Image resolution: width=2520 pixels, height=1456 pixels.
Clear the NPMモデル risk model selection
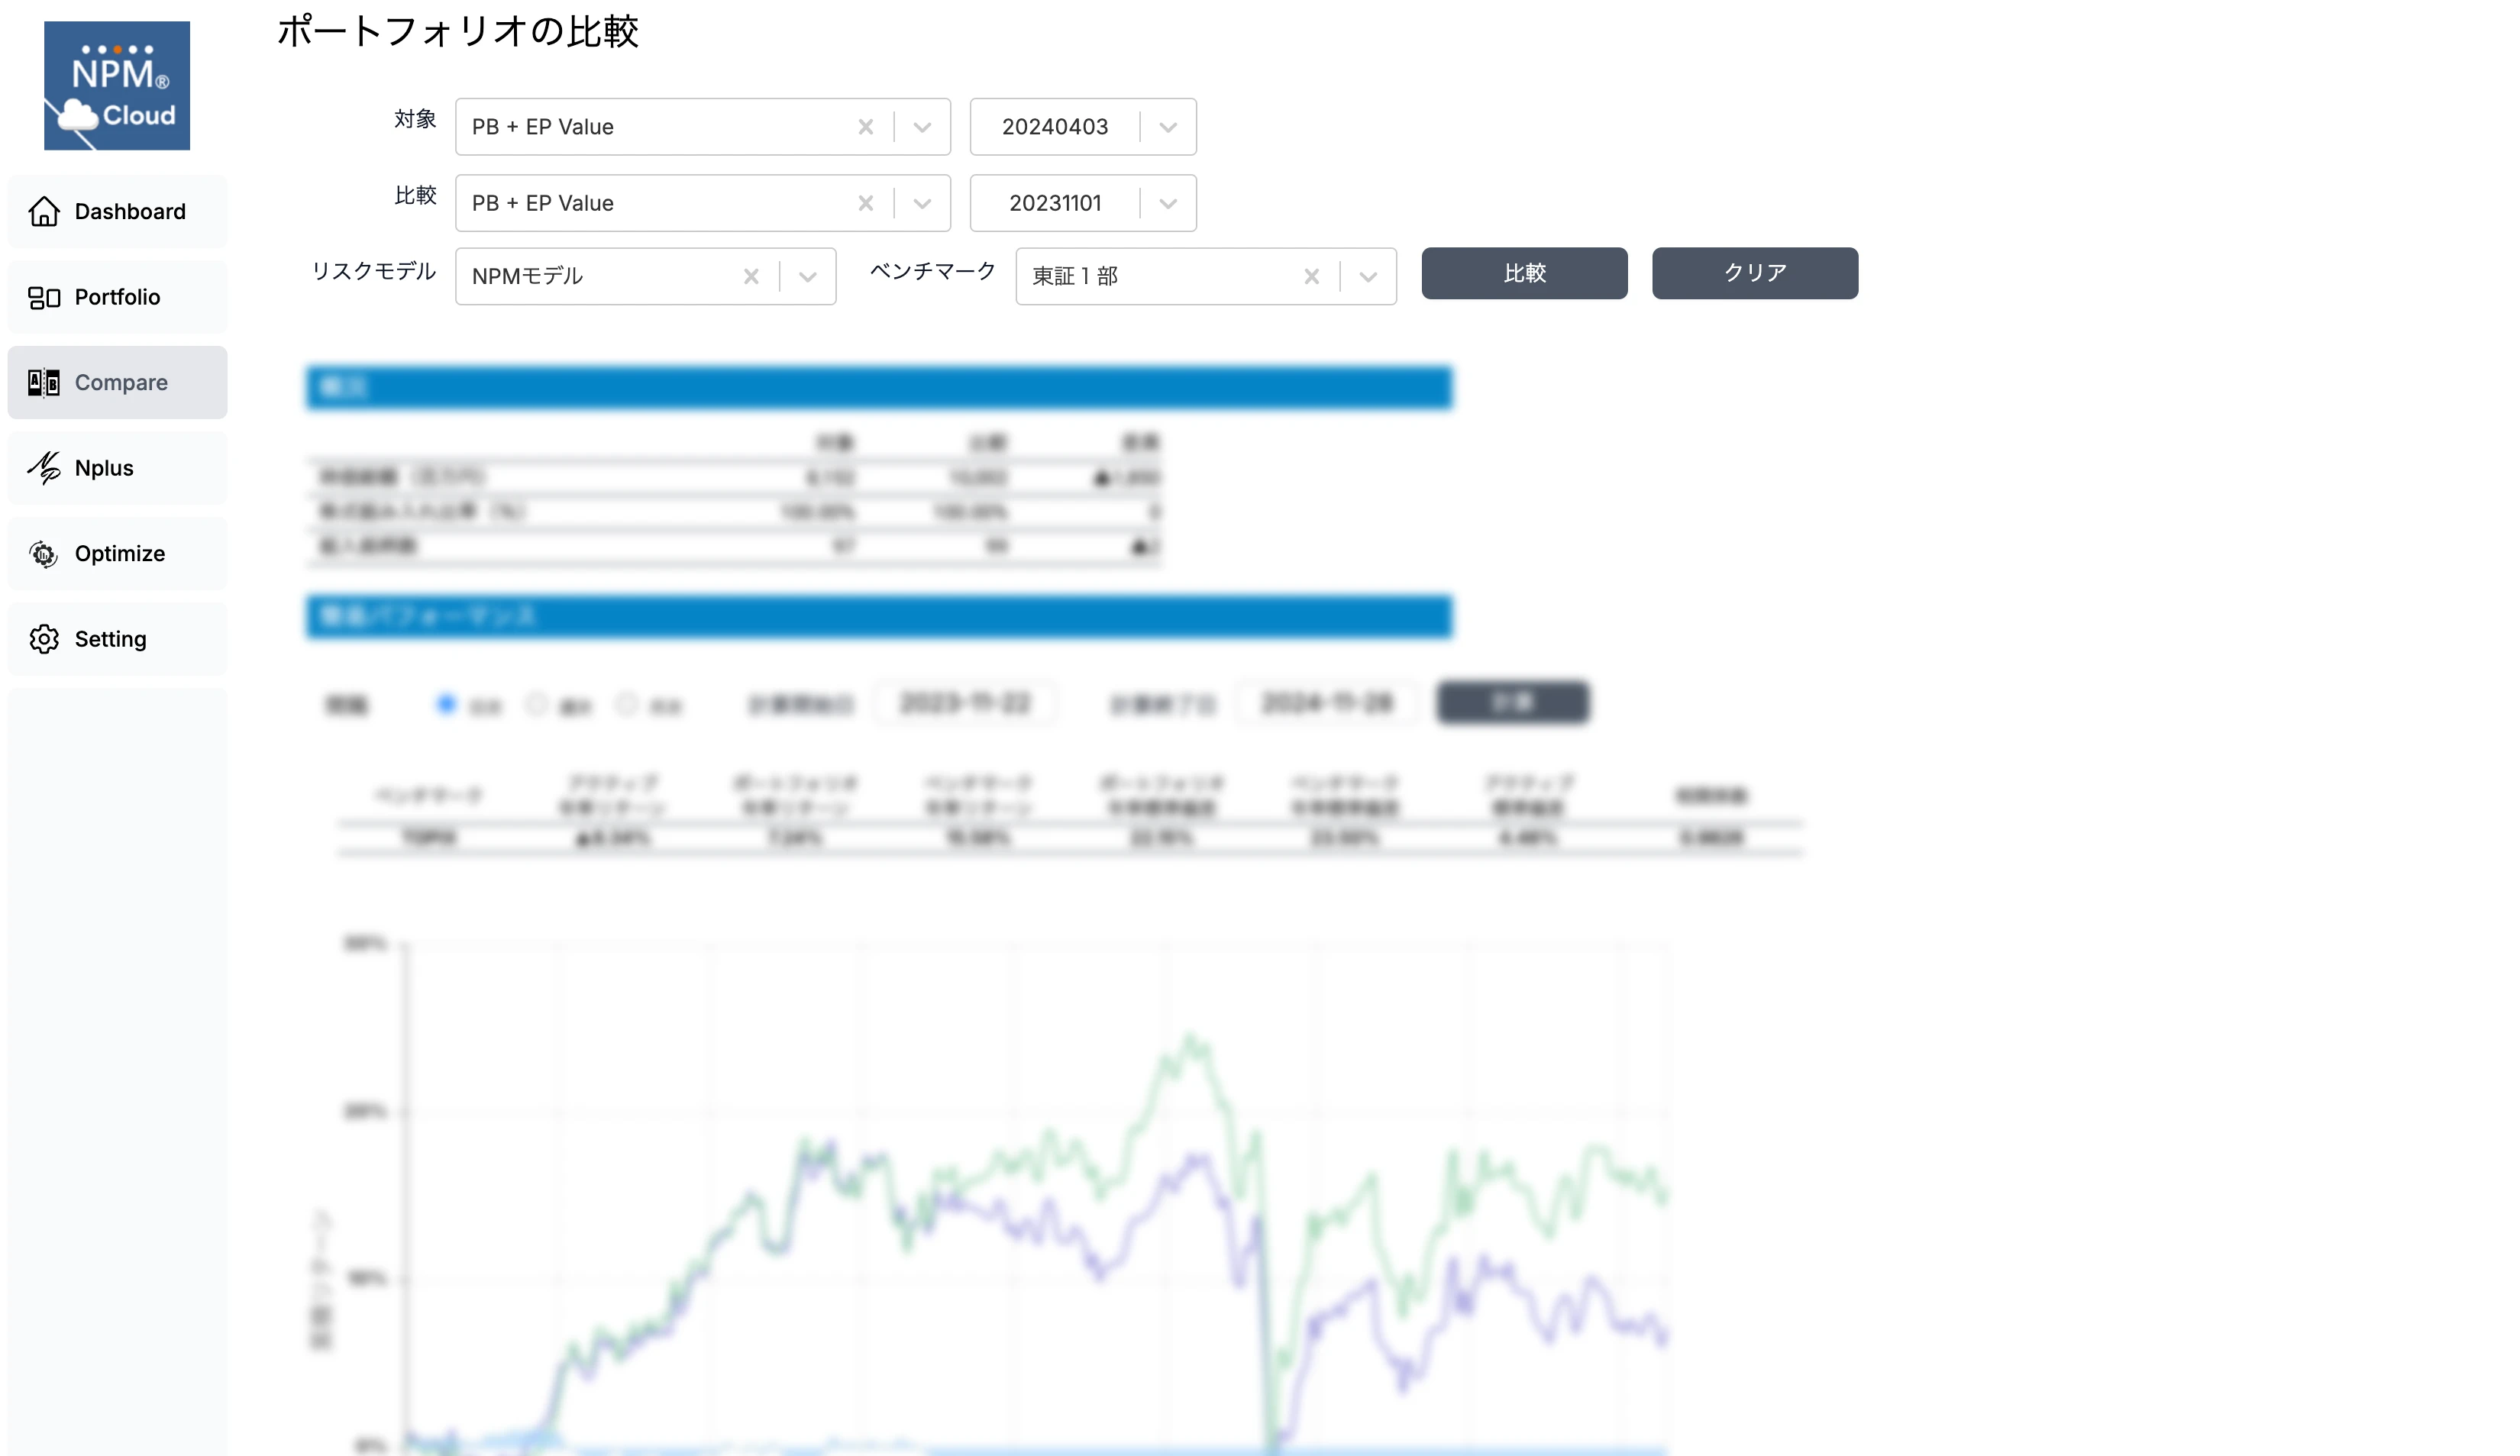click(x=751, y=276)
